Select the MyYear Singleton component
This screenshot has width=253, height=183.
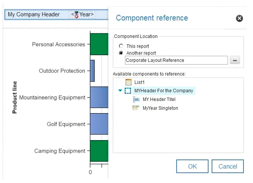point(160,108)
